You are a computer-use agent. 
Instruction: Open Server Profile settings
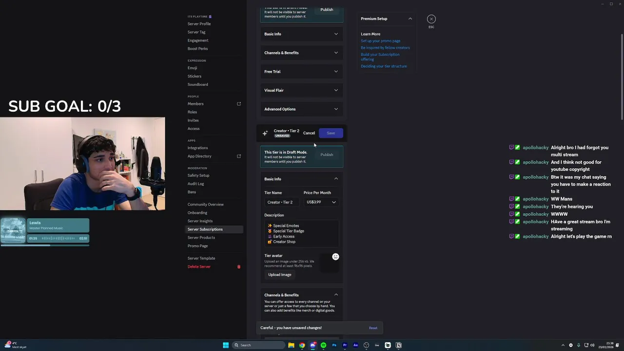(x=199, y=24)
